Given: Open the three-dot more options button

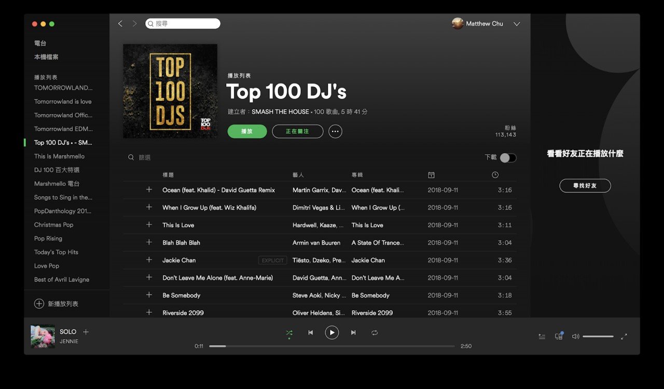Looking at the screenshot, I should click(x=335, y=131).
